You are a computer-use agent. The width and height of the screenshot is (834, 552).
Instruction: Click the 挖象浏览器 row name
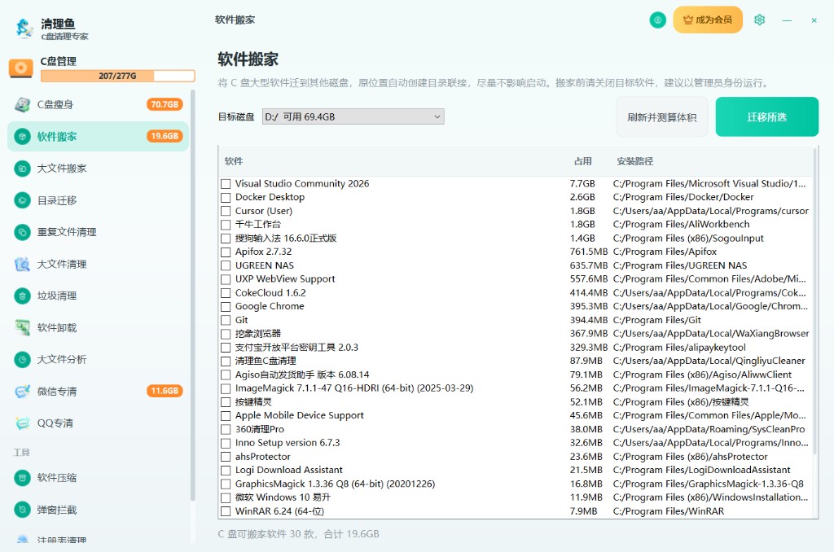[x=258, y=334]
